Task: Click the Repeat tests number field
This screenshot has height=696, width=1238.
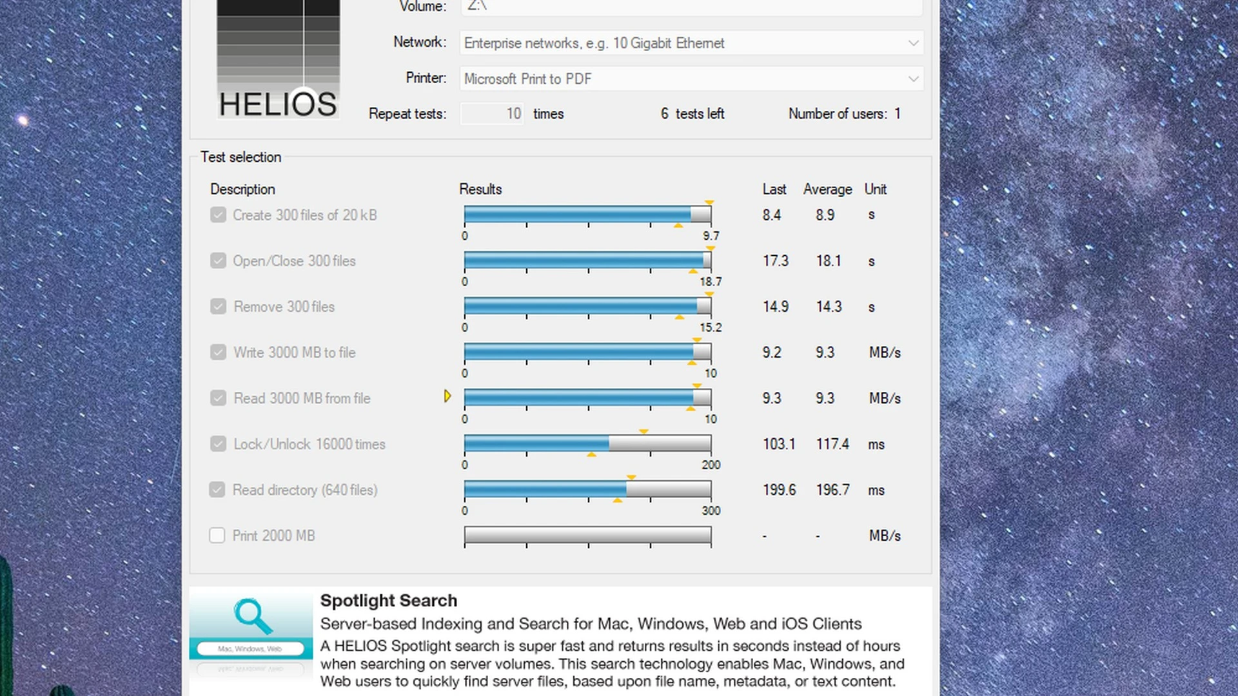Action: coord(491,114)
